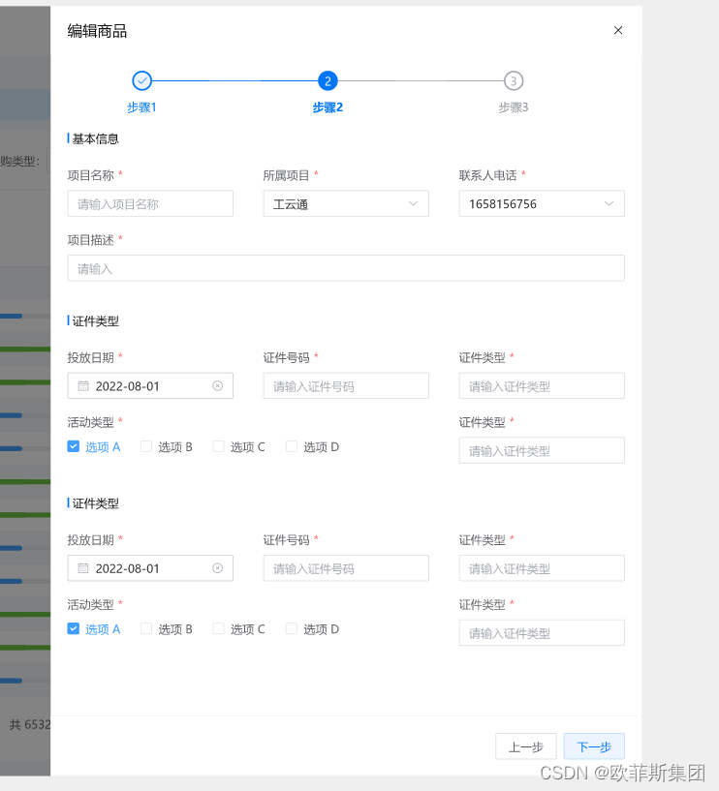
Task: Click the step 3 circle in the stepper
Action: click(514, 80)
